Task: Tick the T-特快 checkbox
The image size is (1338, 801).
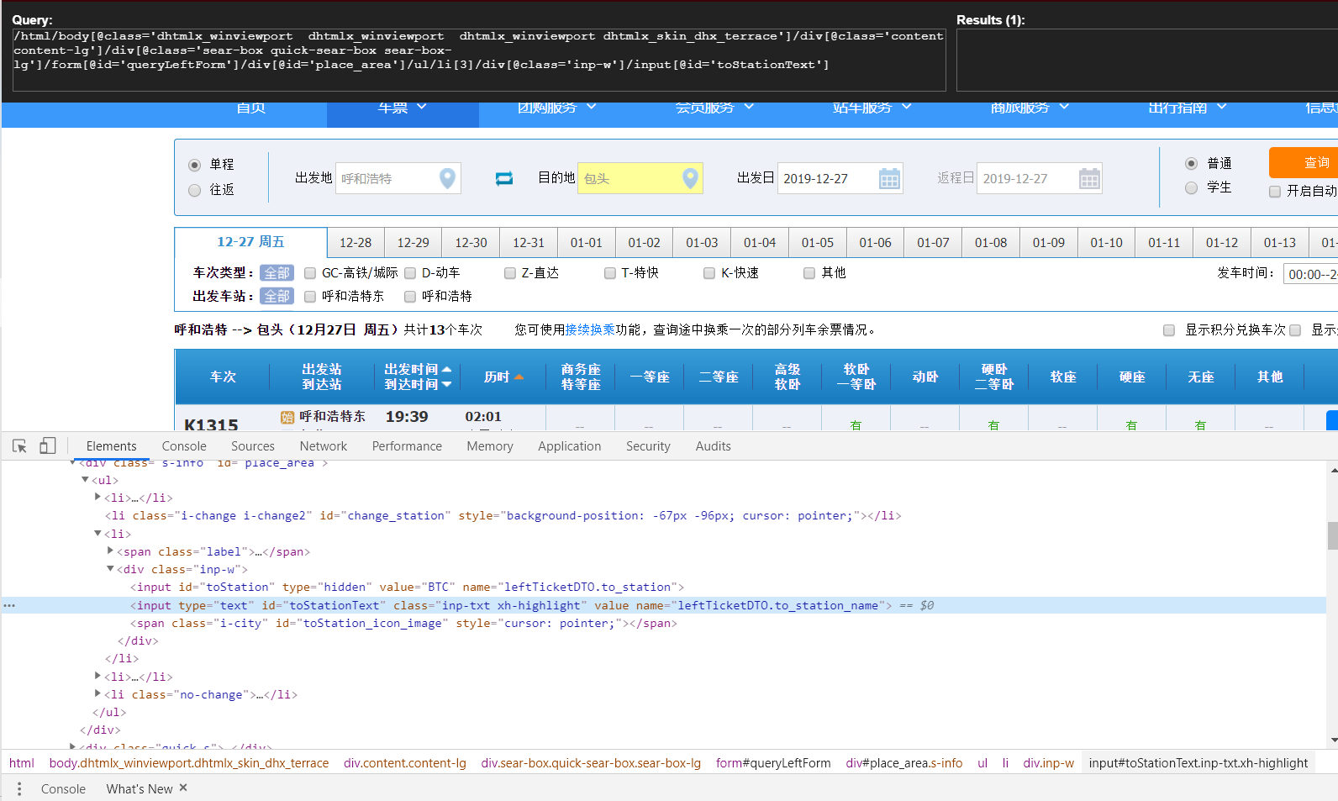Action: pos(610,273)
